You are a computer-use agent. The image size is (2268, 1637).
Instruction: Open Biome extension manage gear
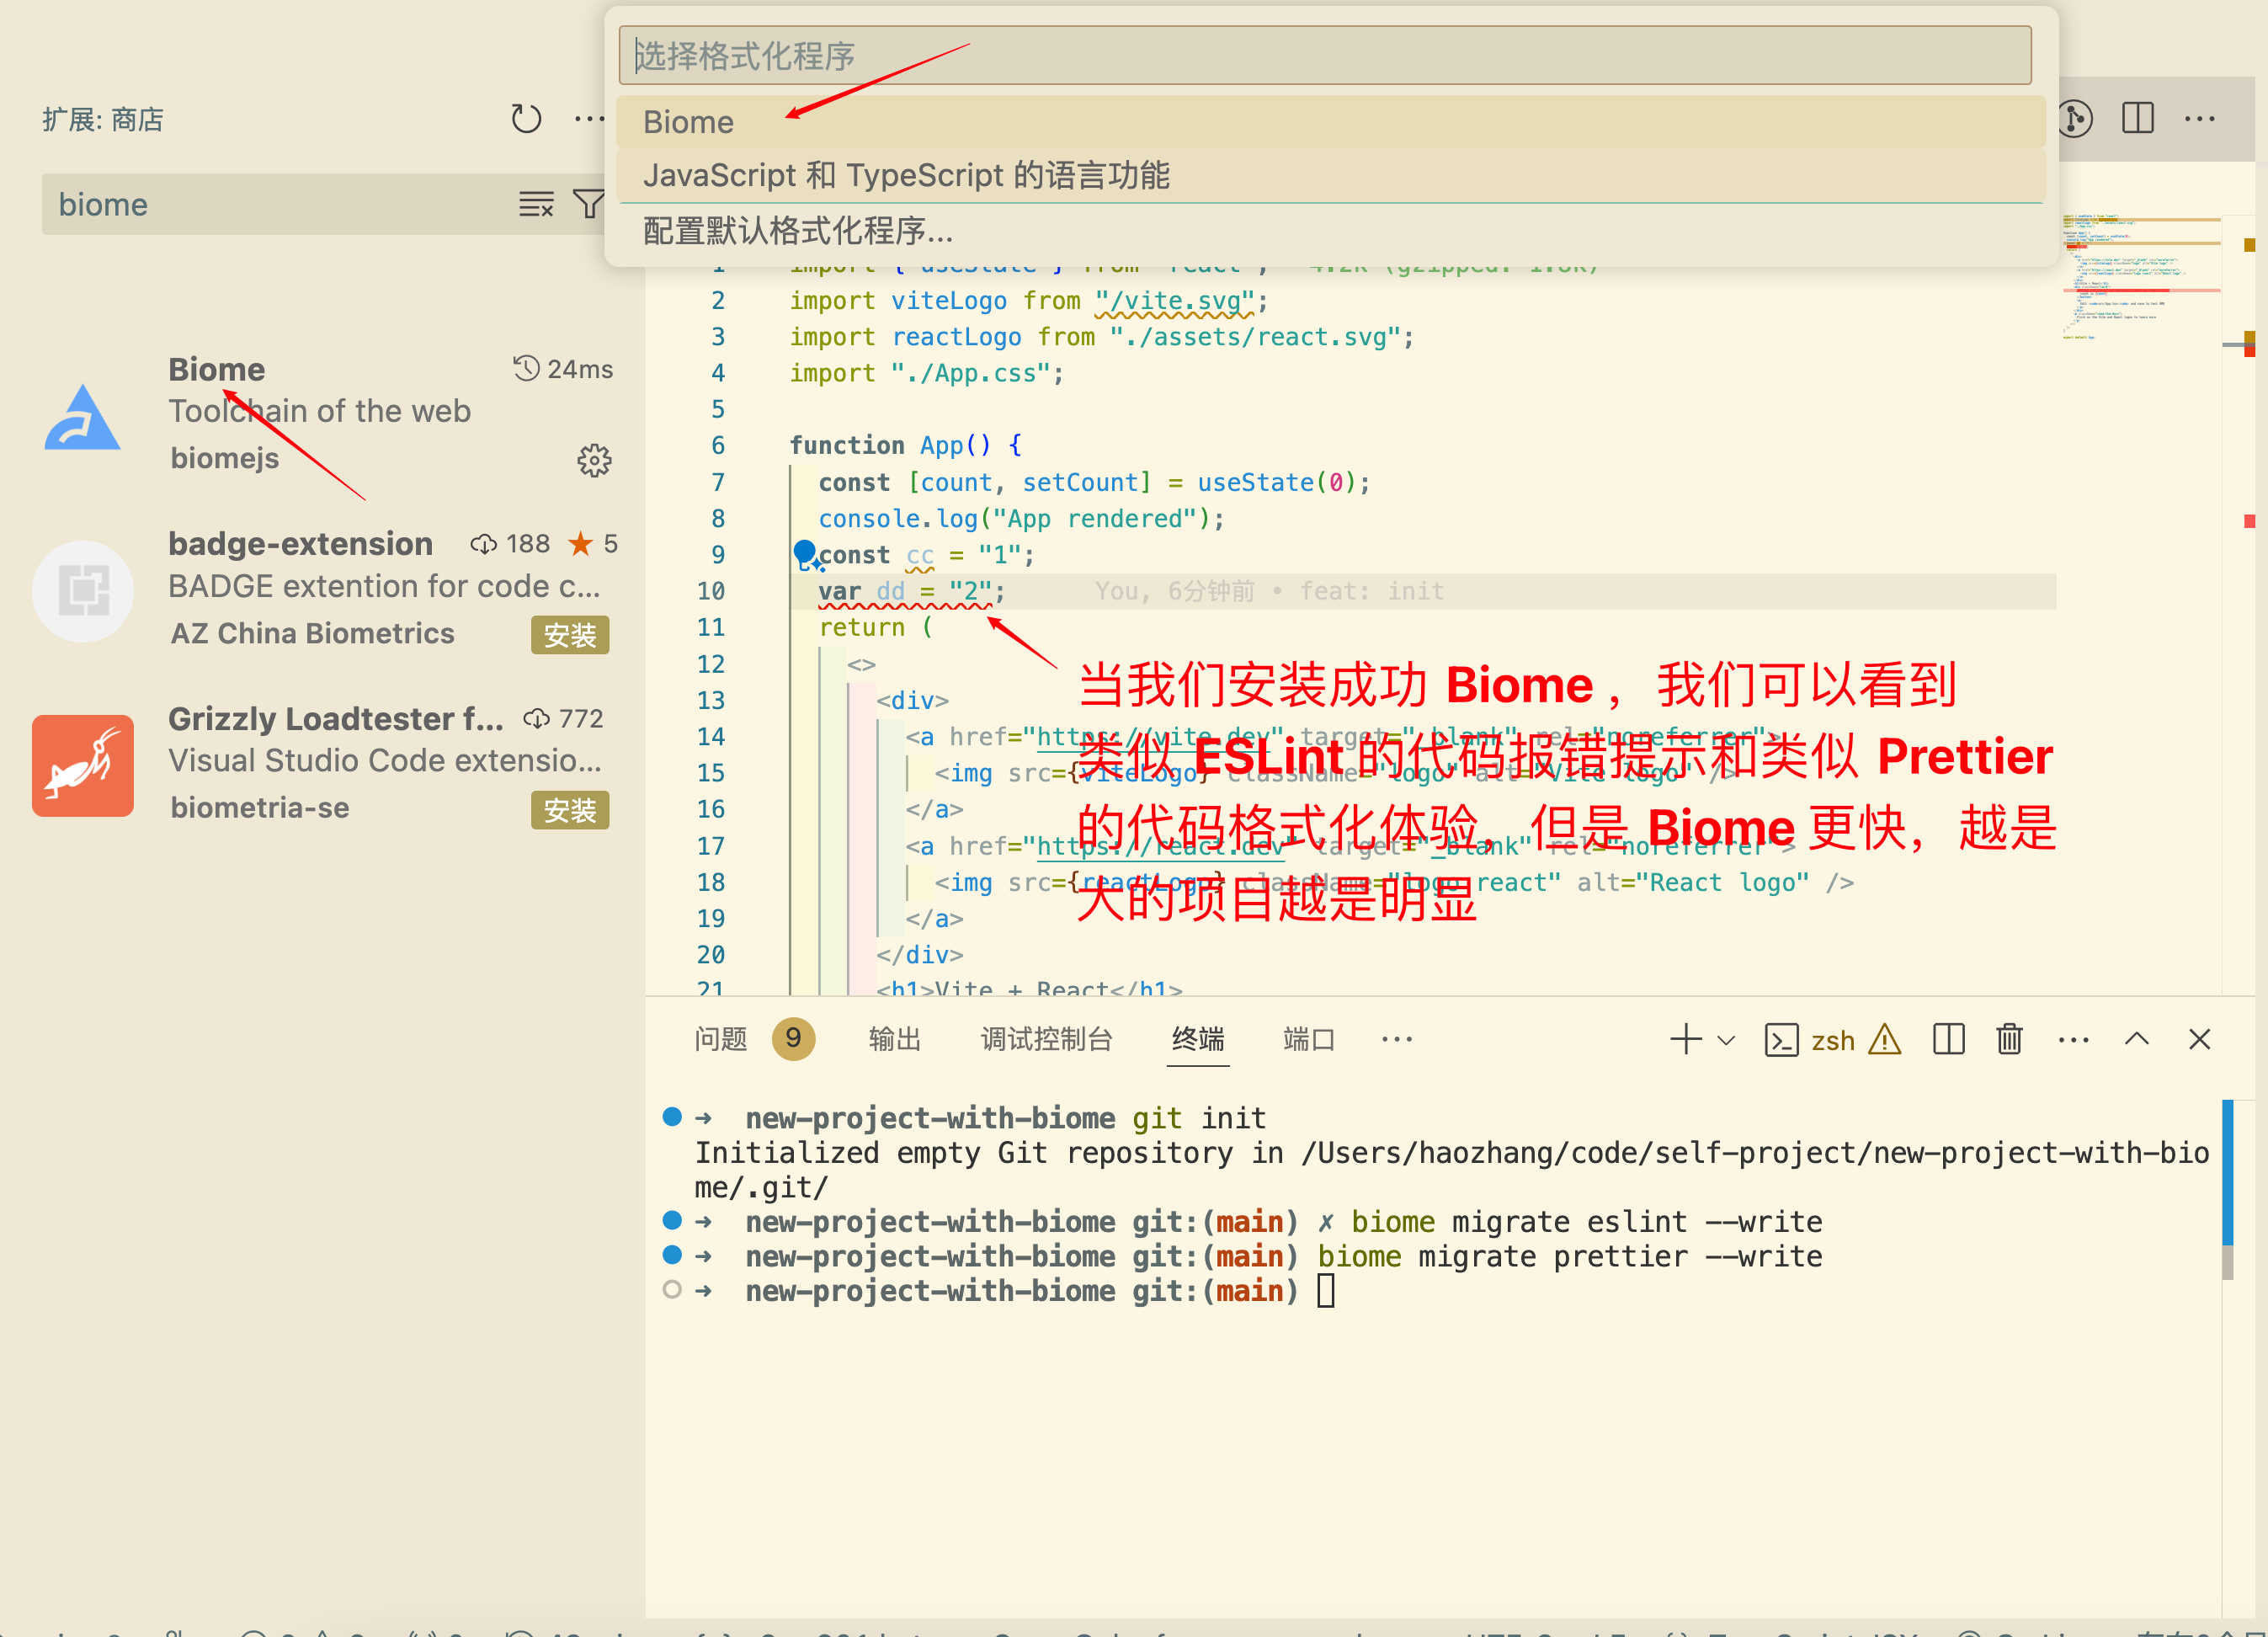point(594,461)
